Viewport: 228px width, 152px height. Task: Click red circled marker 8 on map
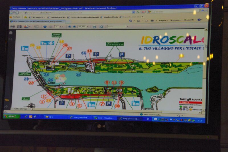(107, 82)
